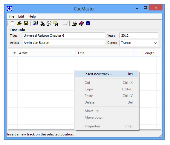Click the cloud server toolbar icon

tap(49, 23)
